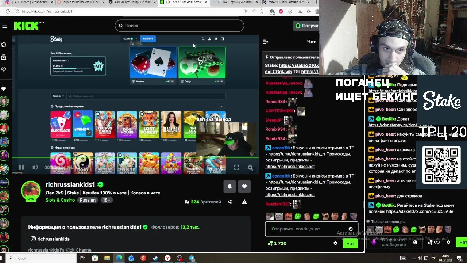Open the browser zoom magnifier icon
The height and width of the screenshot is (263, 467).
(x=246, y=11)
